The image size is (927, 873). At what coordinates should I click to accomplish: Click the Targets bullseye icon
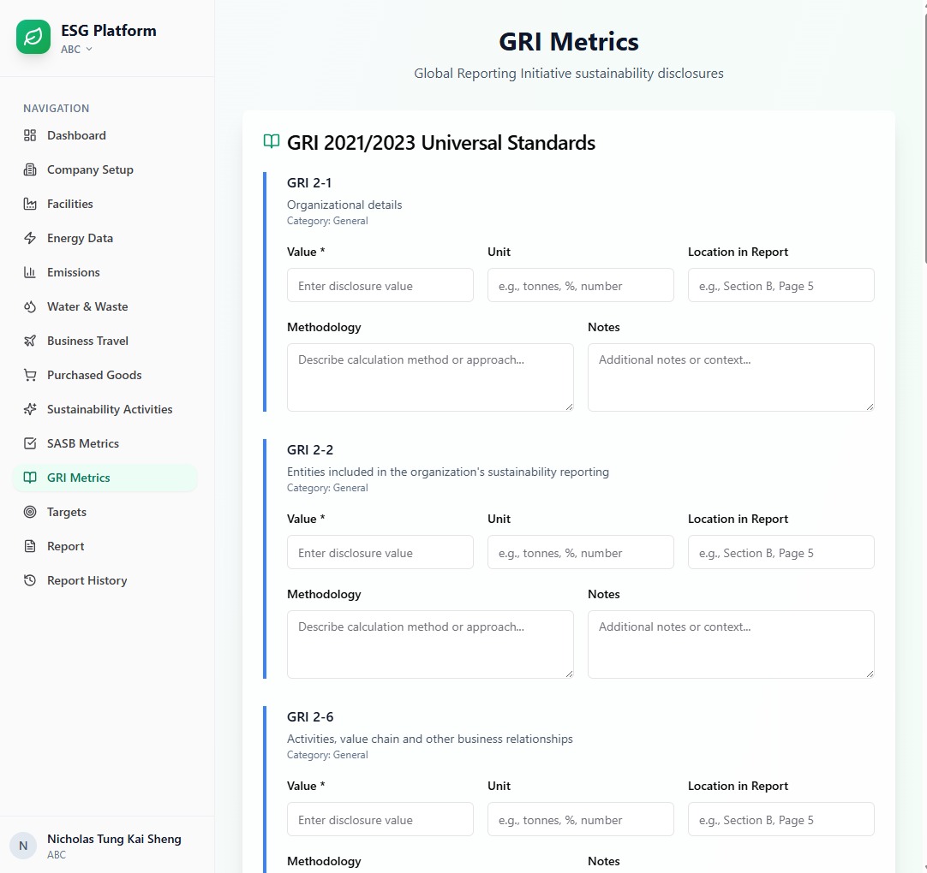coord(30,512)
